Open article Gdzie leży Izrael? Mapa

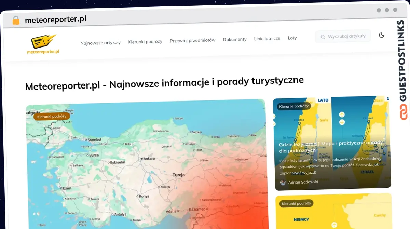pyautogui.click(x=331, y=147)
